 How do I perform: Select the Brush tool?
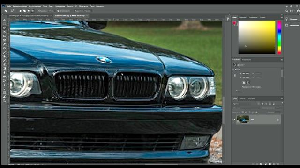(4, 52)
